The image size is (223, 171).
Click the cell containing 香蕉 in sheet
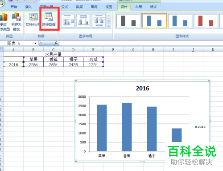point(54,60)
